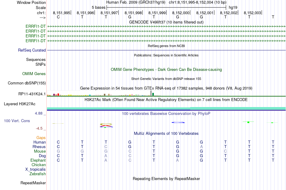Click the Sequences track label
This screenshot has width=286, height=190.
36,59
